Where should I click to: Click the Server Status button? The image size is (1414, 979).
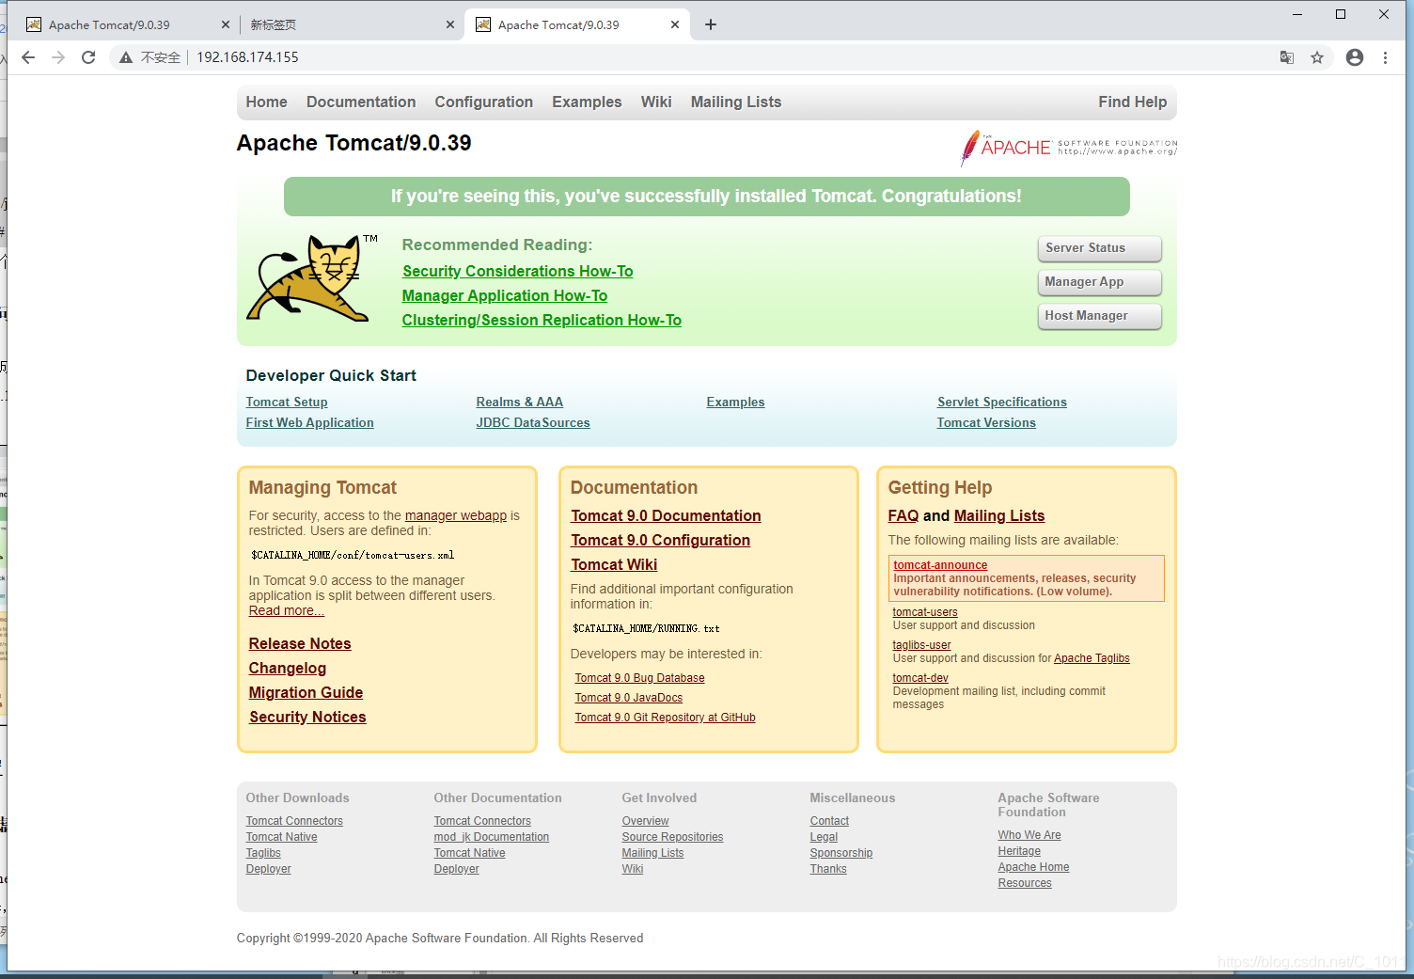click(1099, 248)
